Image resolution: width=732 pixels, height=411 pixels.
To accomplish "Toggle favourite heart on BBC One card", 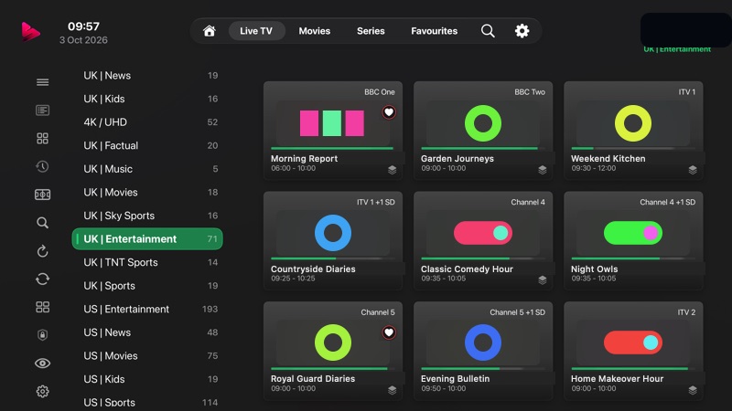I will tap(389, 112).
